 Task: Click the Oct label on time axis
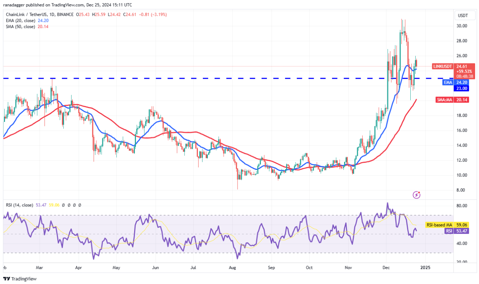[309, 268]
